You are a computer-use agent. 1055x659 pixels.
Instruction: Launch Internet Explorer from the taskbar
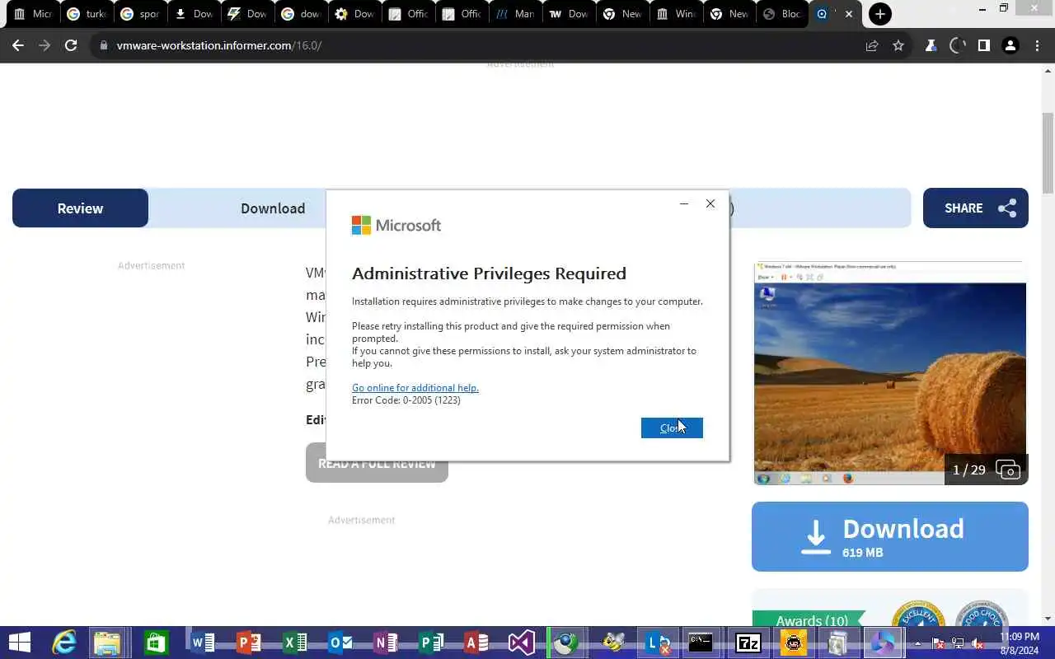tap(63, 643)
